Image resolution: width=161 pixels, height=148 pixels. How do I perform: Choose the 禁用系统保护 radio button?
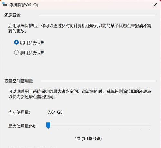pos(16,52)
